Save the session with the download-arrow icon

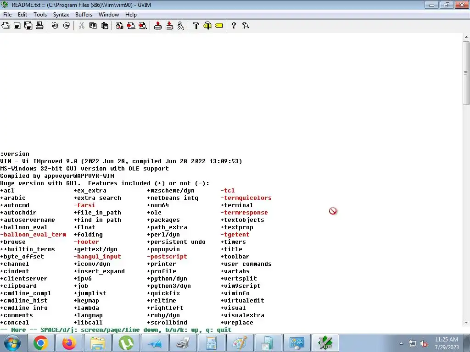169,26
